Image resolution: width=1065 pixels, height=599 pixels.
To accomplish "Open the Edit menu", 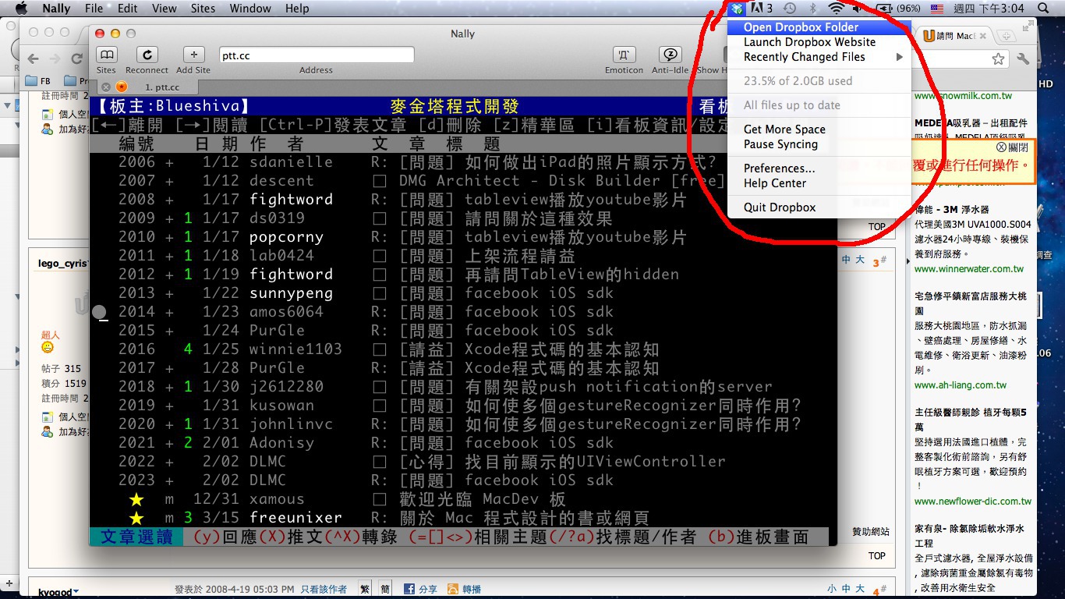I will tap(127, 9).
